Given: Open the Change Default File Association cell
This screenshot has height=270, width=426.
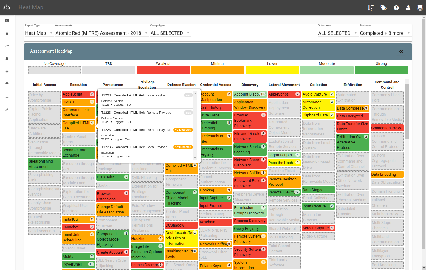Looking at the screenshot, I should (x=113, y=209).
